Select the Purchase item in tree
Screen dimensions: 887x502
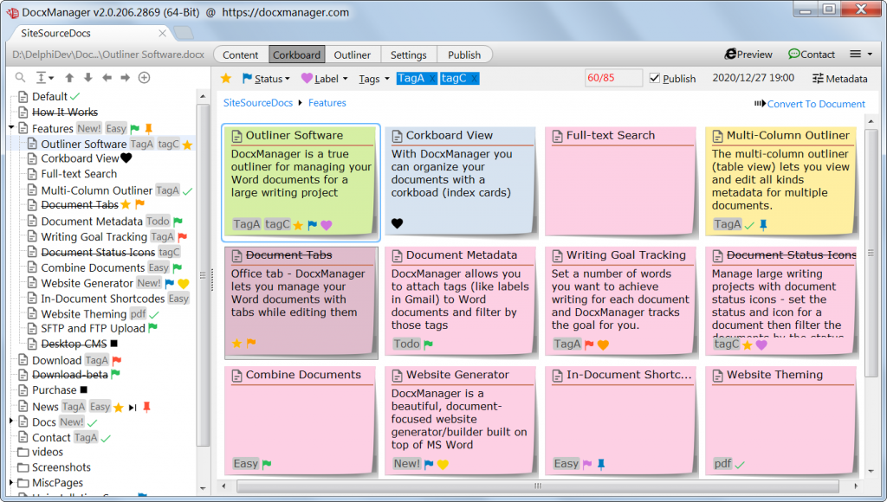coord(54,390)
